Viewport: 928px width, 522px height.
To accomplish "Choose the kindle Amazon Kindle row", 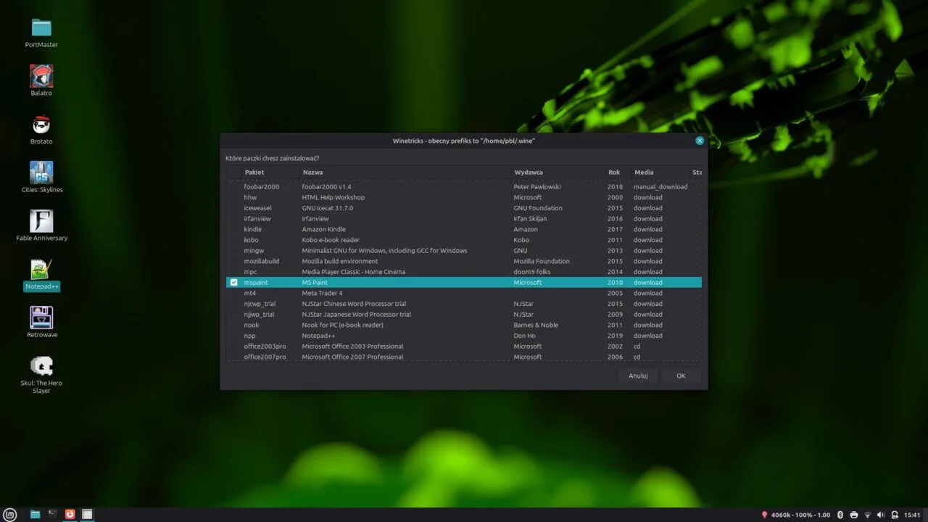I will point(464,229).
